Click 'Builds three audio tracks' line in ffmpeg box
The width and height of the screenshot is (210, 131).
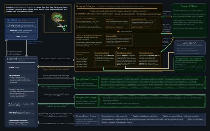tap(142, 119)
